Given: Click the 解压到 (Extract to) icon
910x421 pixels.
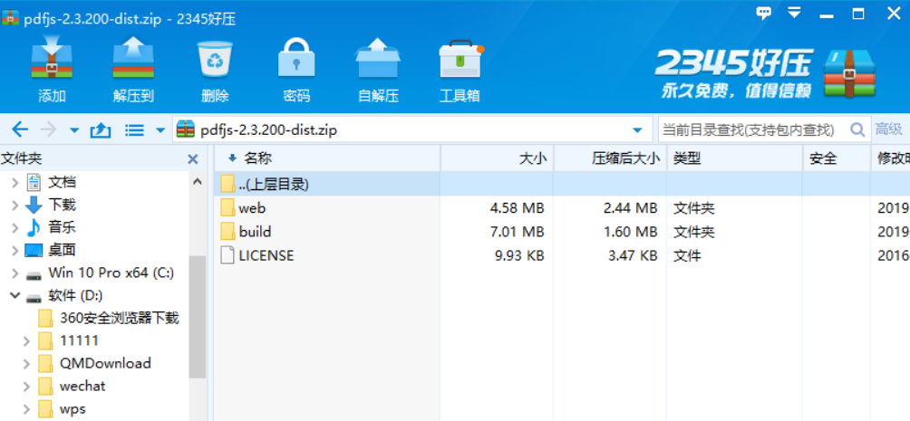Looking at the screenshot, I should tap(133, 58).
